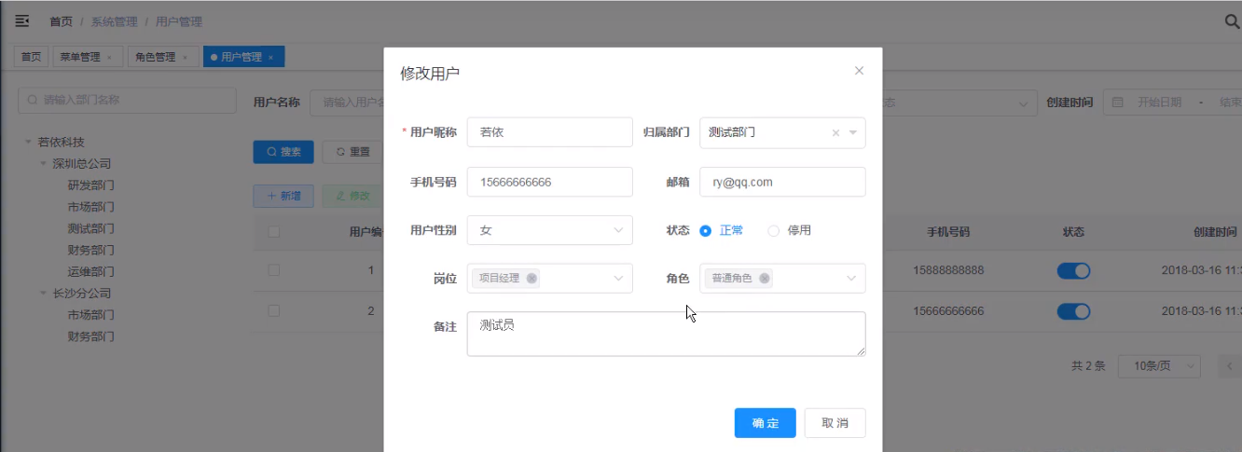Select the 用户管理 tab
This screenshot has height=452, width=1242.
241,57
